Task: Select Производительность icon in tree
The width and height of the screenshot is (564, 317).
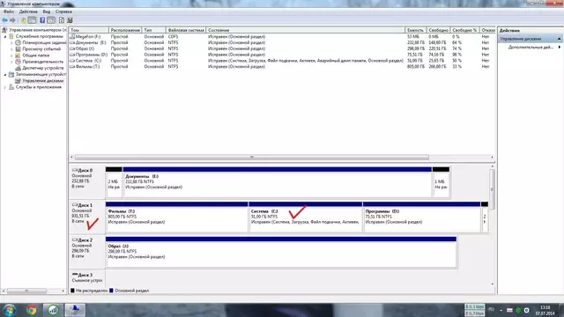Action: click(18, 62)
